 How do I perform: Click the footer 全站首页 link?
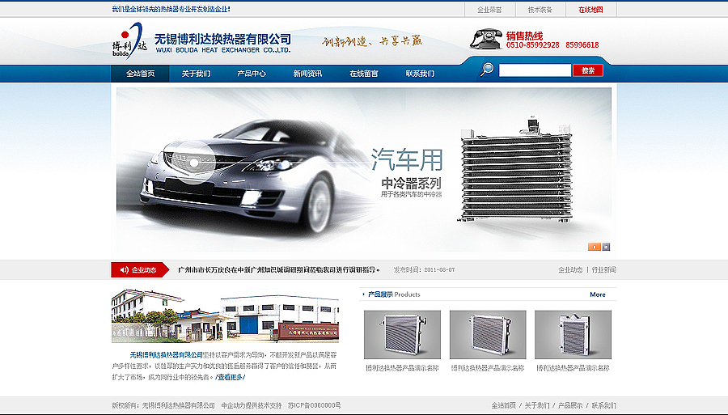[504, 406]
